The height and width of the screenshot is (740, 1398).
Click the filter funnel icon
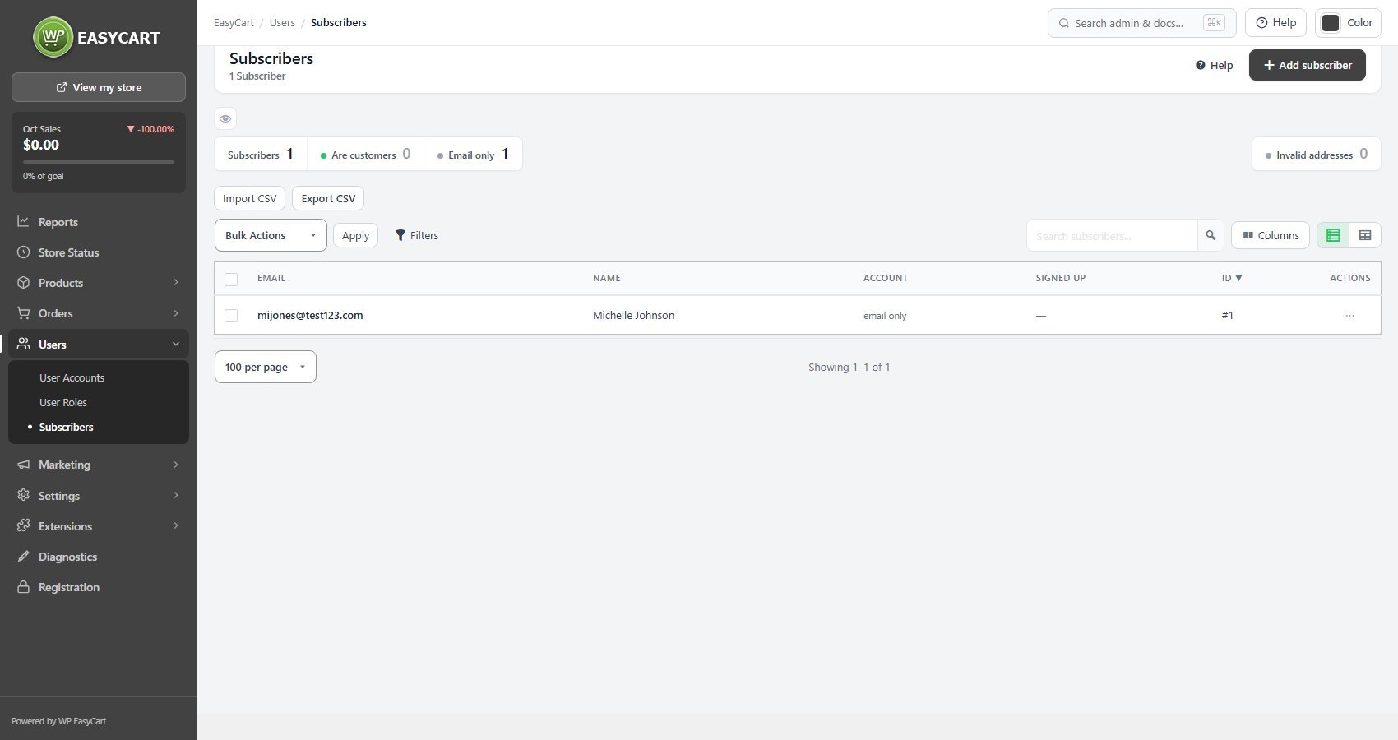click(400, 235)
